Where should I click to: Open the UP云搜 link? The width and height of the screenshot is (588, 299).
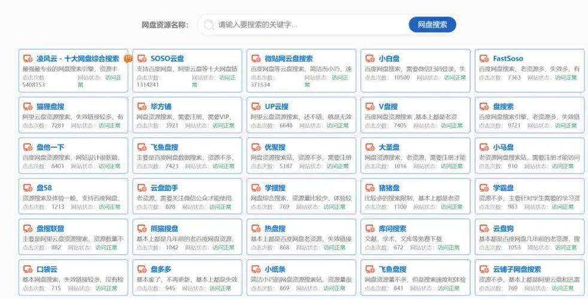[277, 107]
